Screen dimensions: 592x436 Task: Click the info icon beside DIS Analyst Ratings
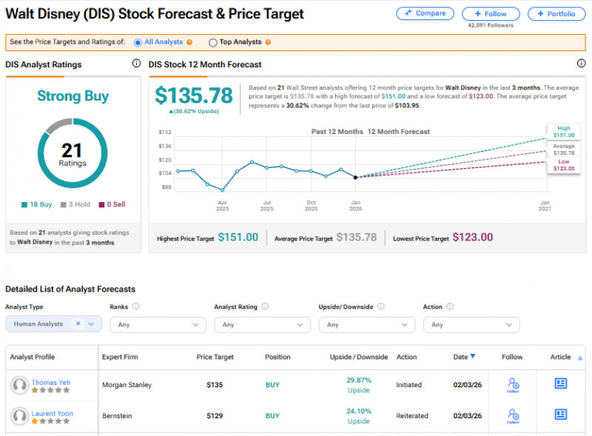click(136, 64)
